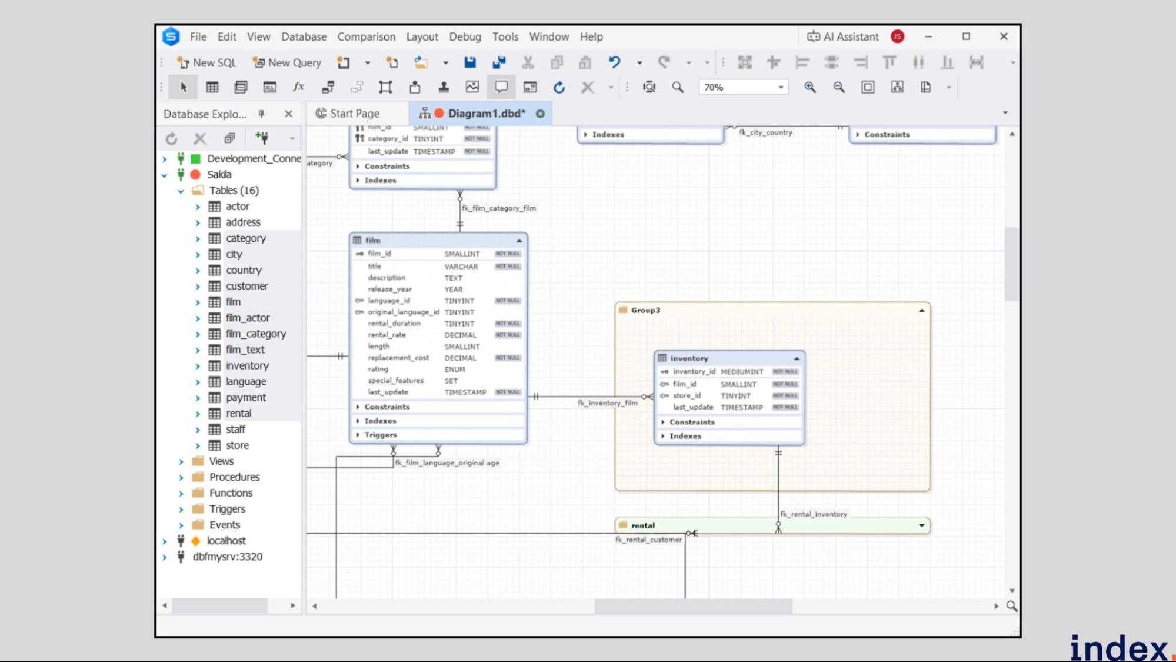Pin the Database Explorer panel

[x=262, y=114]
